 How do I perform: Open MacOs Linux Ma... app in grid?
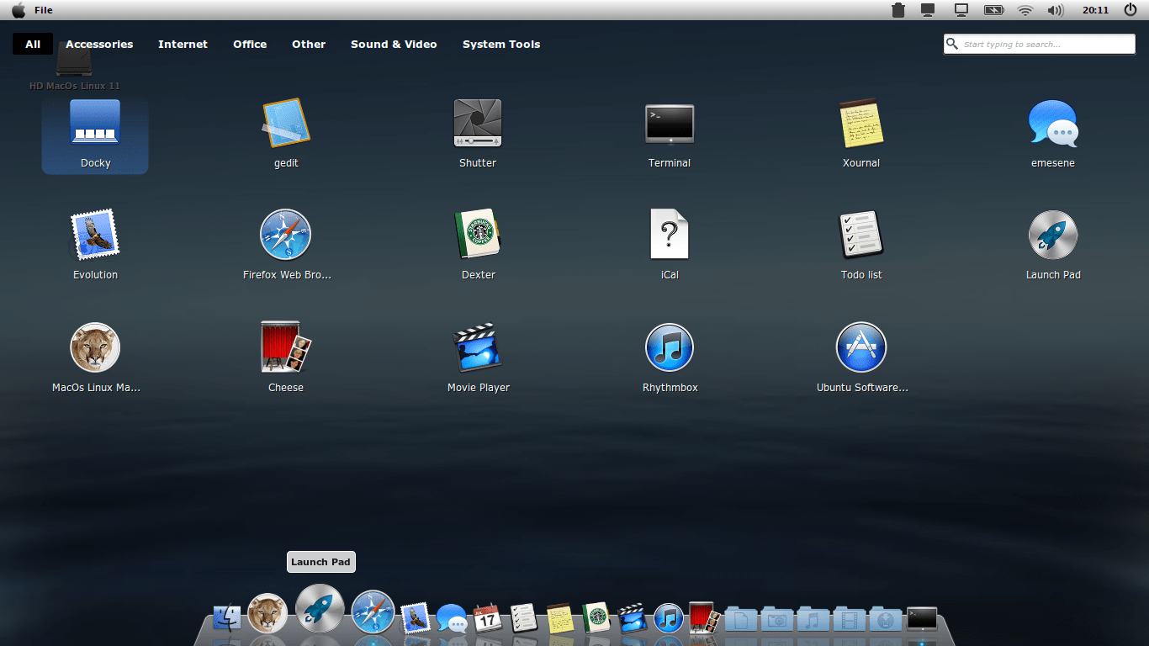[95, 358]
